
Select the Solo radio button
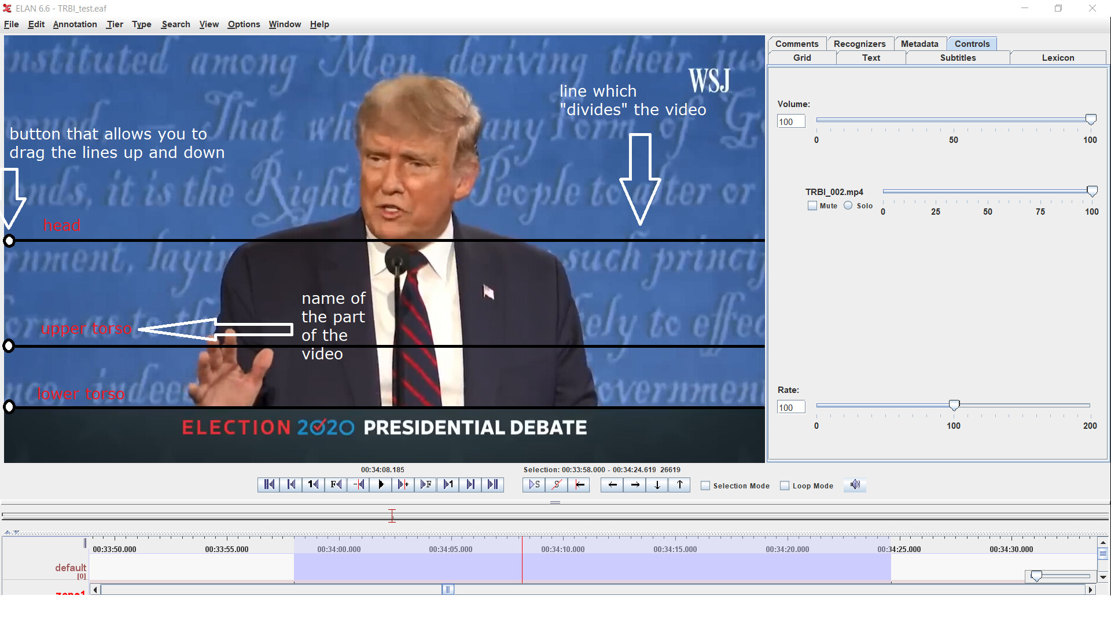(848, 206)
